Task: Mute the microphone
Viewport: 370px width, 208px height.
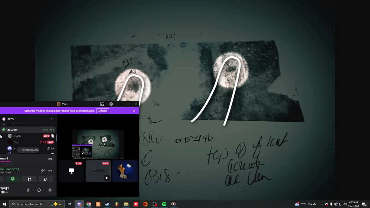Action: tap(28, 190)
